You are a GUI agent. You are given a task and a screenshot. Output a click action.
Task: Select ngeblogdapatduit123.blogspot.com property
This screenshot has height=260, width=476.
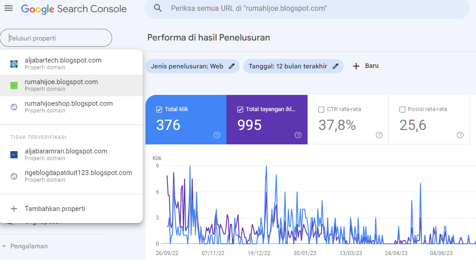[71, 176]
